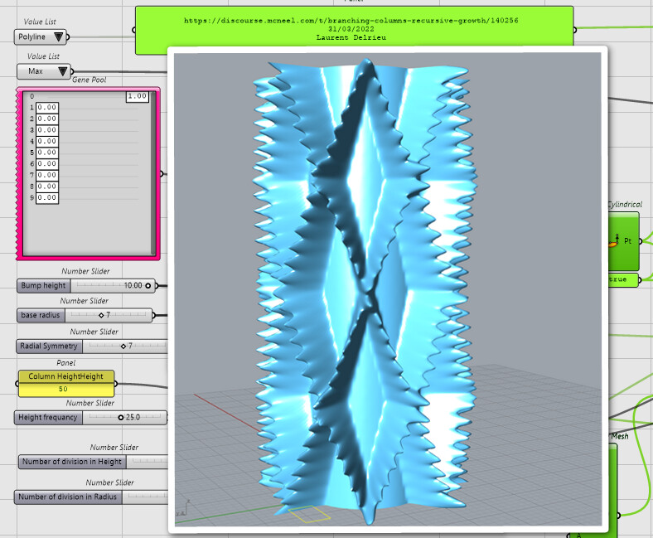This screenshot has height=538, width=653.
Task: Click the Polyline value list label
Action: [32, 36]
